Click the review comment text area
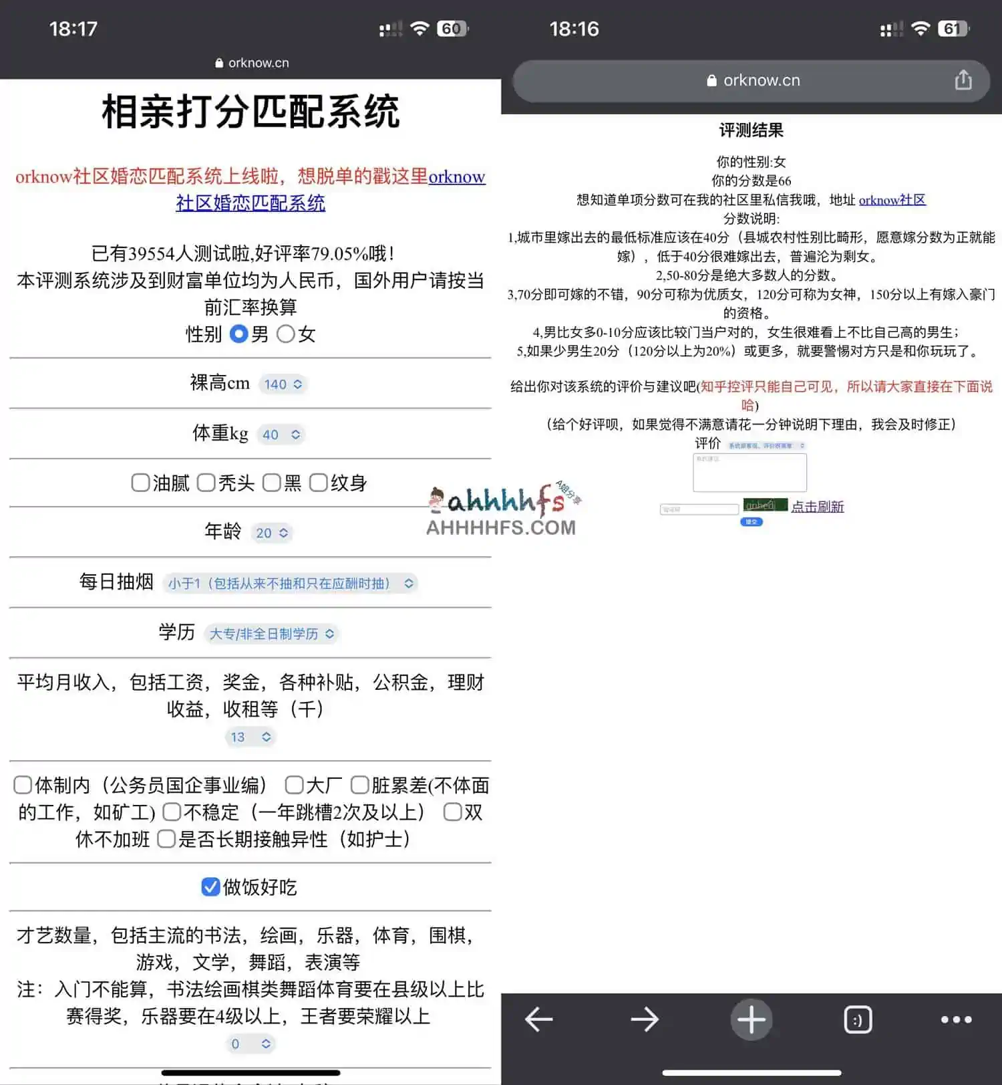Viewport: 1002px width, 1085px height. pos(749,473)
